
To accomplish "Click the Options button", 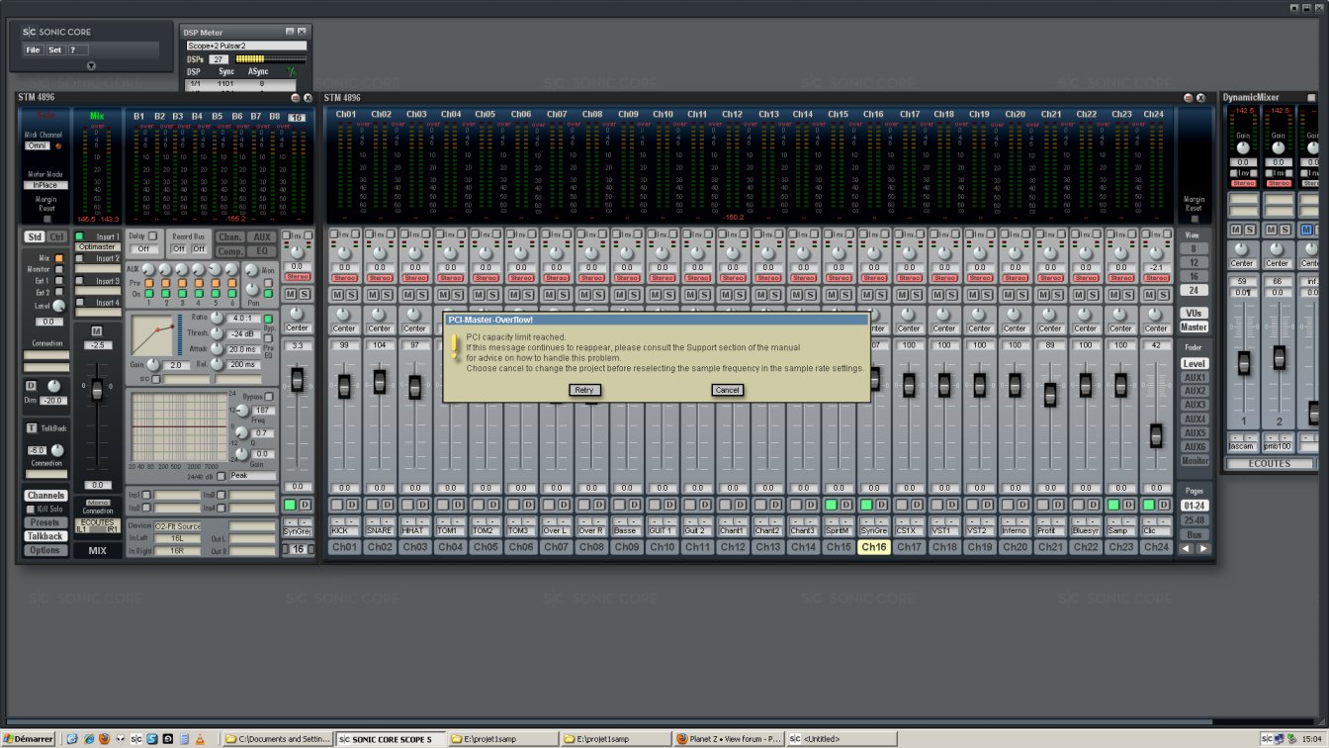I will pyautogui.click(x=45, y=550).
